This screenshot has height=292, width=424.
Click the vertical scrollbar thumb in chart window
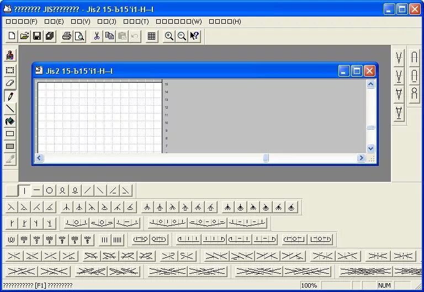pos(370,127)
